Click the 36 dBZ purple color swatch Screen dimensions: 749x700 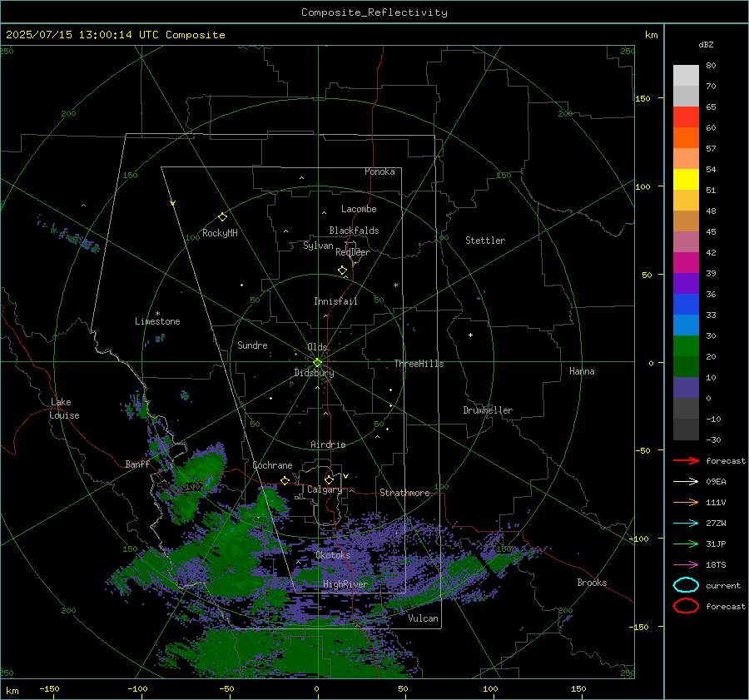[686, 283]
